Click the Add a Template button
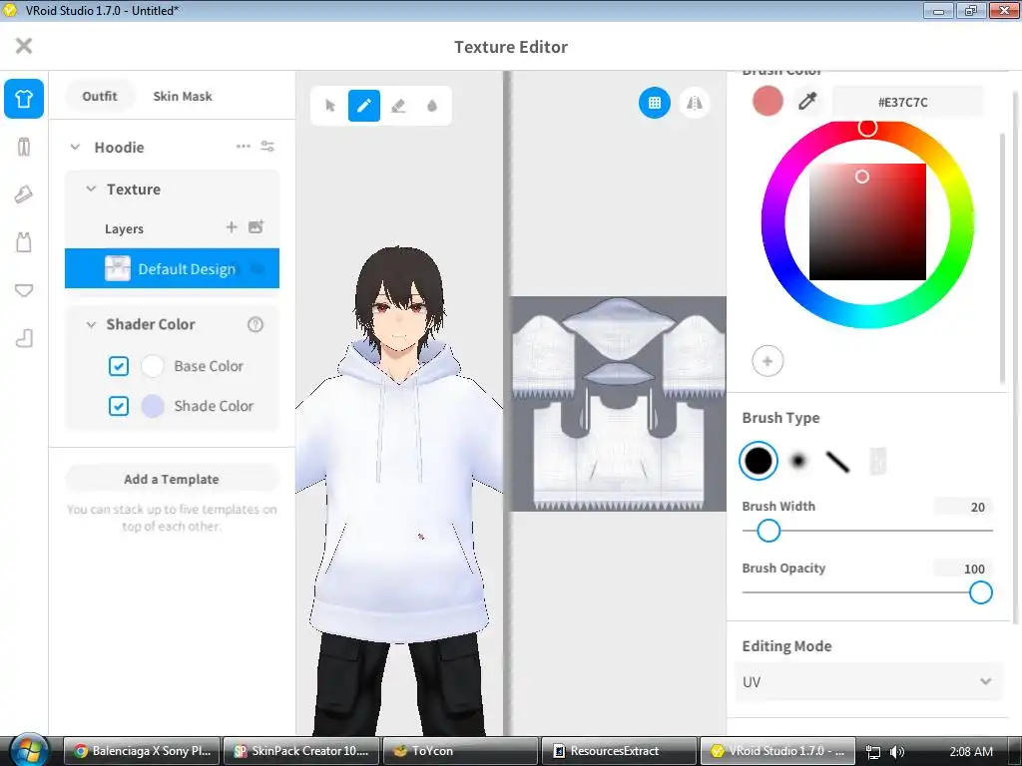Image resolution: width=1022 pixels, height=766 pixels. coord(172,480)
